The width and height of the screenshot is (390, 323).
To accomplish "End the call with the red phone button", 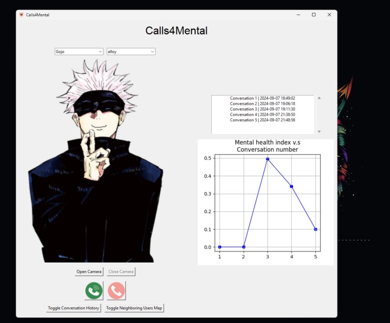I will tap(116, 290).
